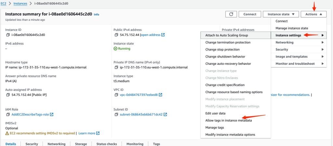Collapse the Actions dropdown menu

pyautogui.click(x=314, y=14)
